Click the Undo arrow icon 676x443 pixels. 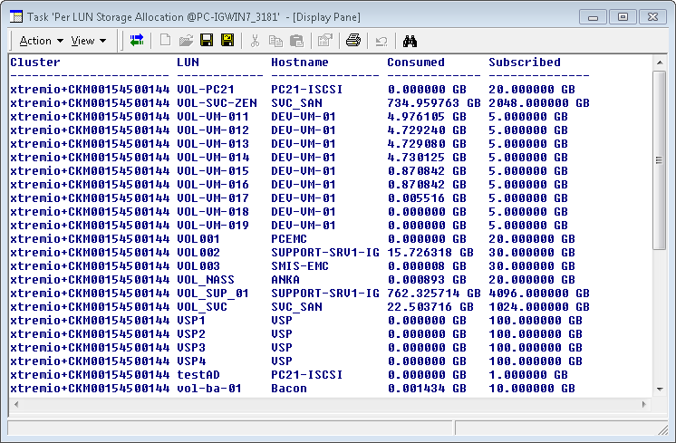point(381,41)
